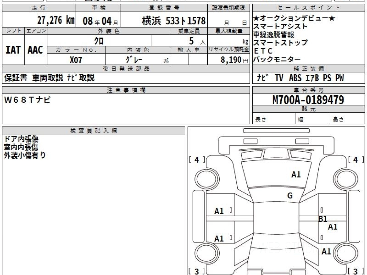Click the 内装色 header
The width and height of the screenshot is (367, 275).
138,50
